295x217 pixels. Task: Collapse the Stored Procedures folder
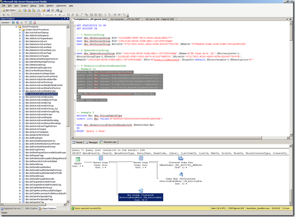(x=17, y=26)
